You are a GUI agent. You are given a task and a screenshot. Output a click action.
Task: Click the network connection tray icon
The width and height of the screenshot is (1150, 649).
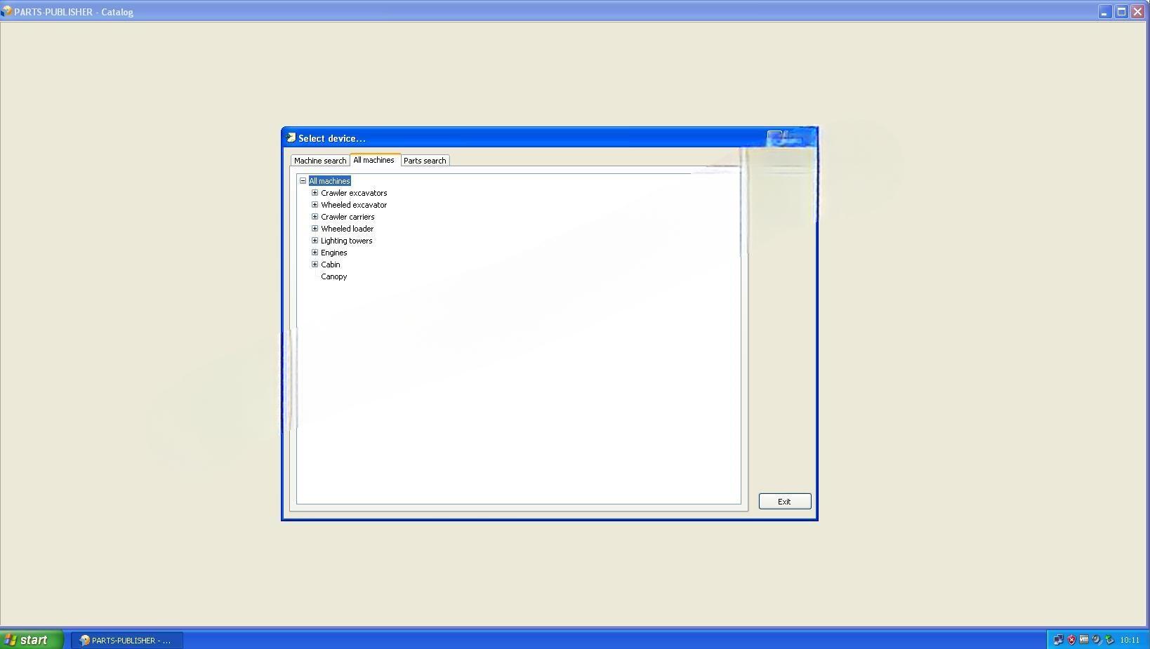[x=1058, y=640]
